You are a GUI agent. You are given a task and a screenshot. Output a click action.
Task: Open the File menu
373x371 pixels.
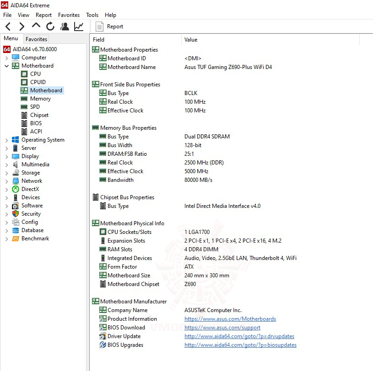(x=7, y=15)
